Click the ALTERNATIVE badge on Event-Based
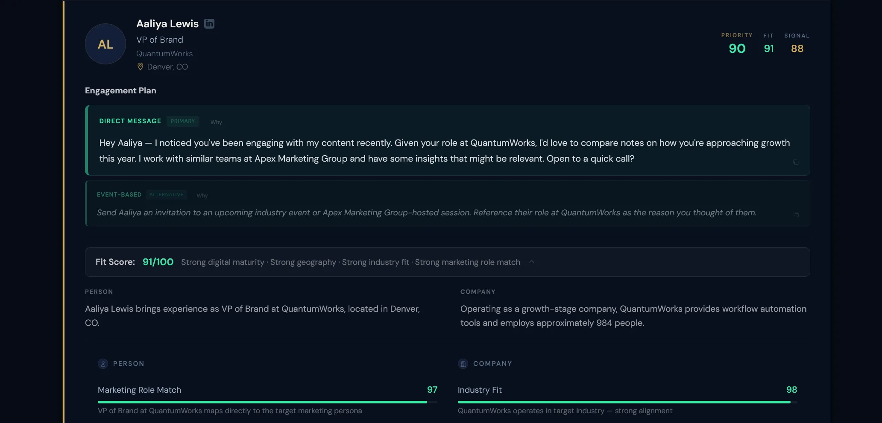Screen dimensions: 882x423 167,195
